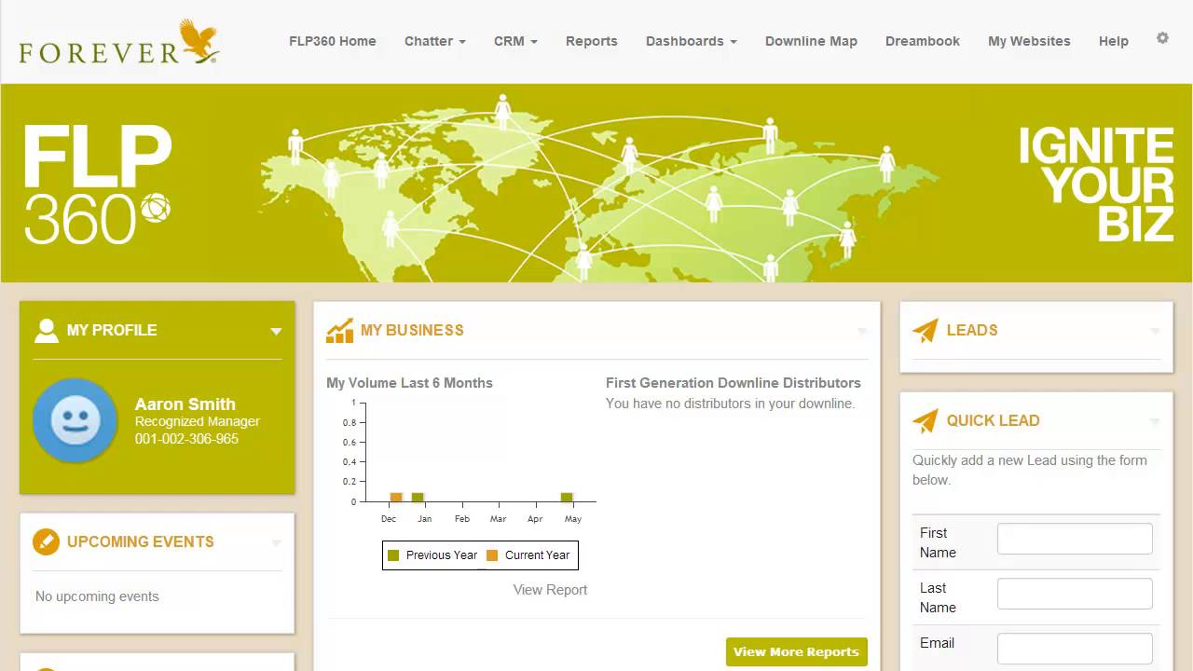Expand the Leads panel arrow

tap(1155, 331)
